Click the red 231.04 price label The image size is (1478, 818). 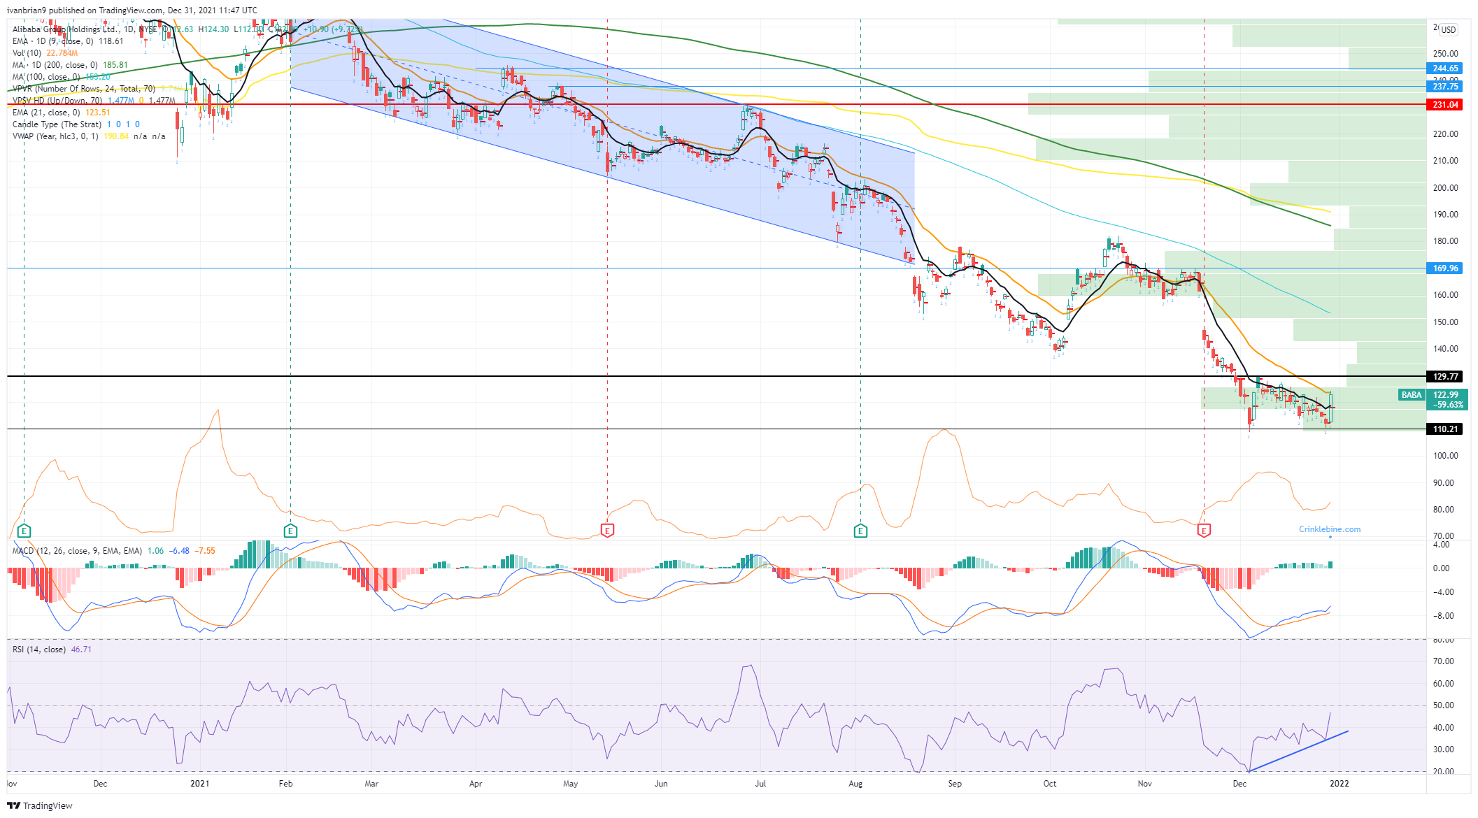(x=1445, y=105)
